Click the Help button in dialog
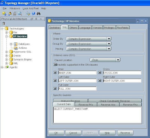 tap(107, 133)
